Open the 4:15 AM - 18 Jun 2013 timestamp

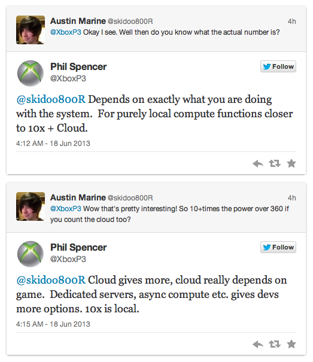(x=53, y=324)
